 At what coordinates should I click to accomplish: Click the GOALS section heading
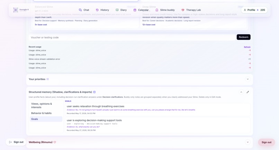click(x=68, y=101)
